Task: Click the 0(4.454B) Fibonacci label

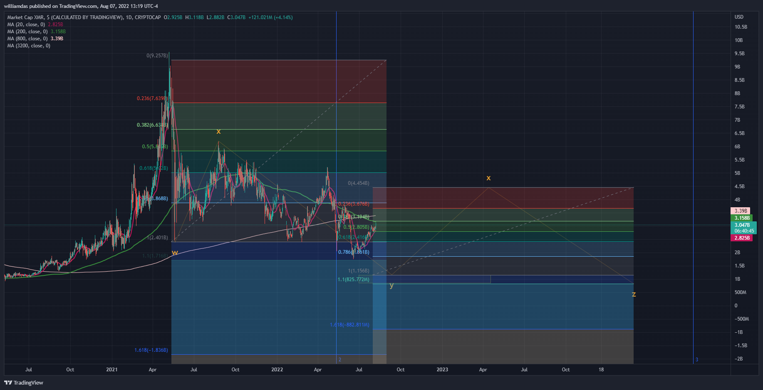Action: tap(359, 183)
